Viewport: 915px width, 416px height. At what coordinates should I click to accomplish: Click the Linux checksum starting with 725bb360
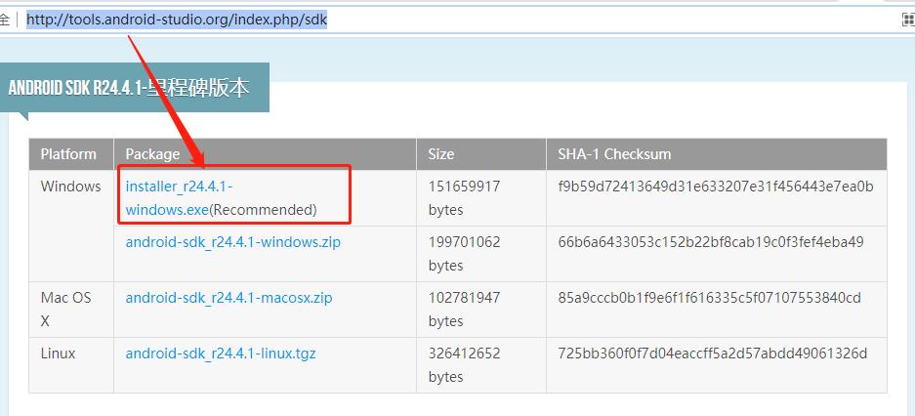tap(712, 354)
